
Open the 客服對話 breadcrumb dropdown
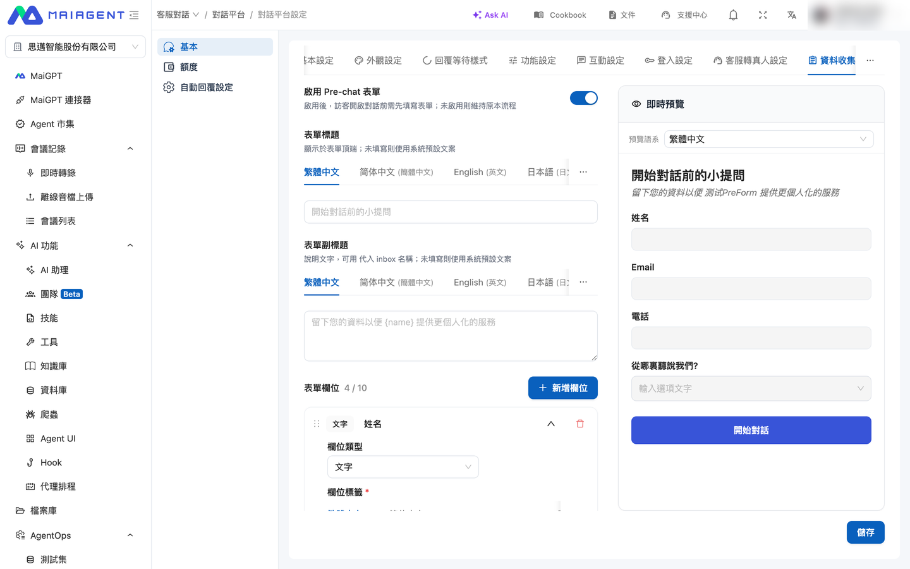point(178,15)
